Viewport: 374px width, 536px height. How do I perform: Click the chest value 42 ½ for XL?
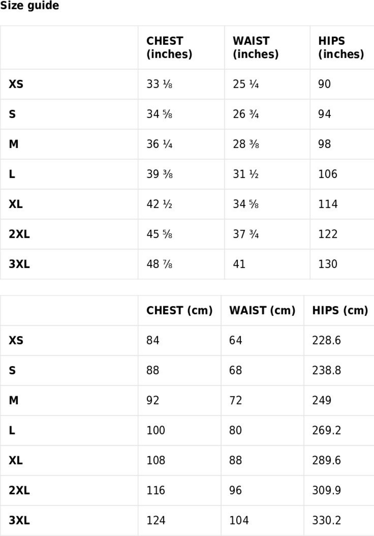pyautogui.click(x=159, y=204)
